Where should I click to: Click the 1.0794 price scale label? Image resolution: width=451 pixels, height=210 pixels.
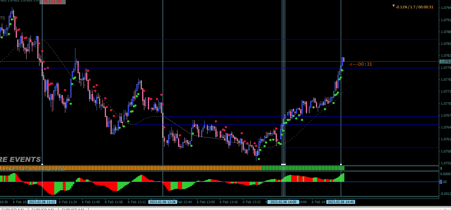(x=446, y=8)
